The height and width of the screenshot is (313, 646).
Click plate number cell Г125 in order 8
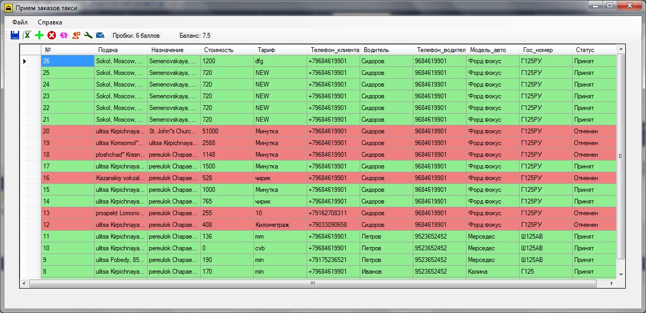click(546, 272)
